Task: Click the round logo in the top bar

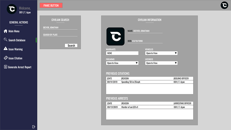Action: click(224, 5)
